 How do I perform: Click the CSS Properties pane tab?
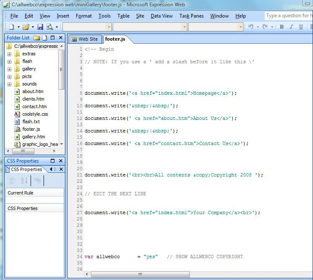coord(26,169)
